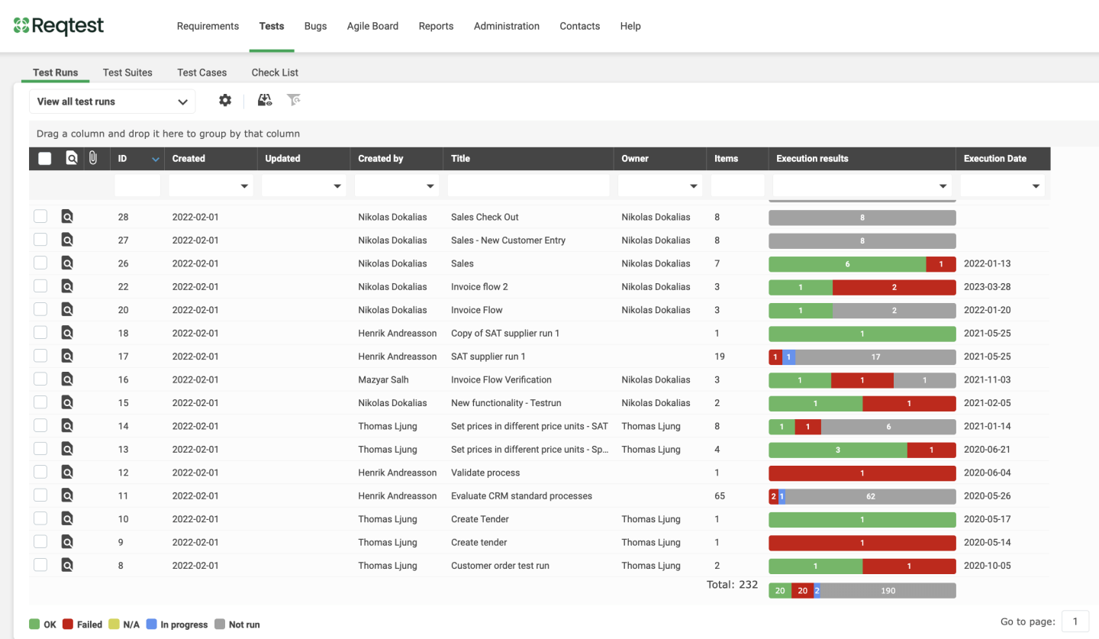This screenshot has height=639, width=1099.
Task: Click the green OK legend swatch
Action: [34, 624]
